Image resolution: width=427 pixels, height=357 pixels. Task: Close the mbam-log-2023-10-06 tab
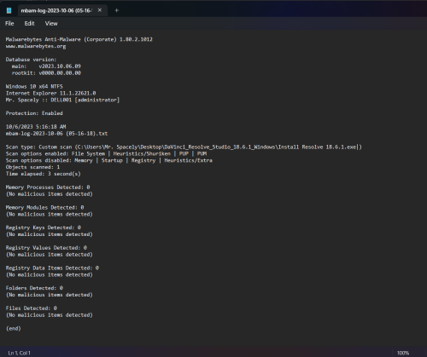point(100,10)
